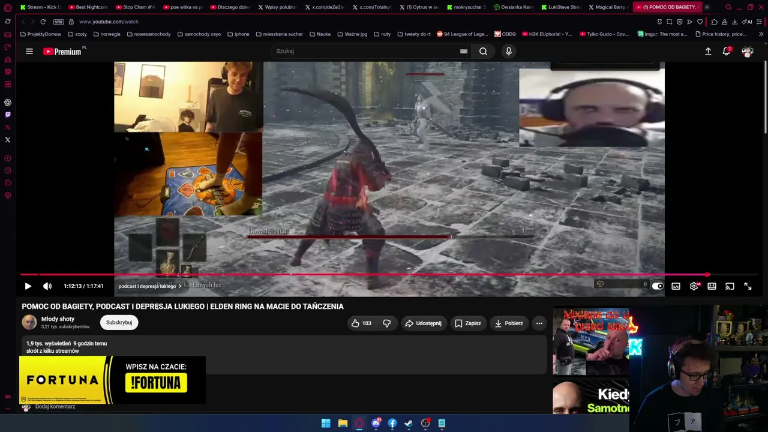Open YouTube guide hamburger menu
Image resolution: width=768 pixels, height=432 pixels.
click(x=29, y=52)
